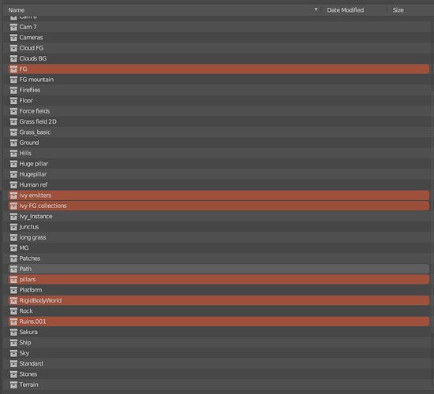Select the 'Platform' collection

pos(219,290)
